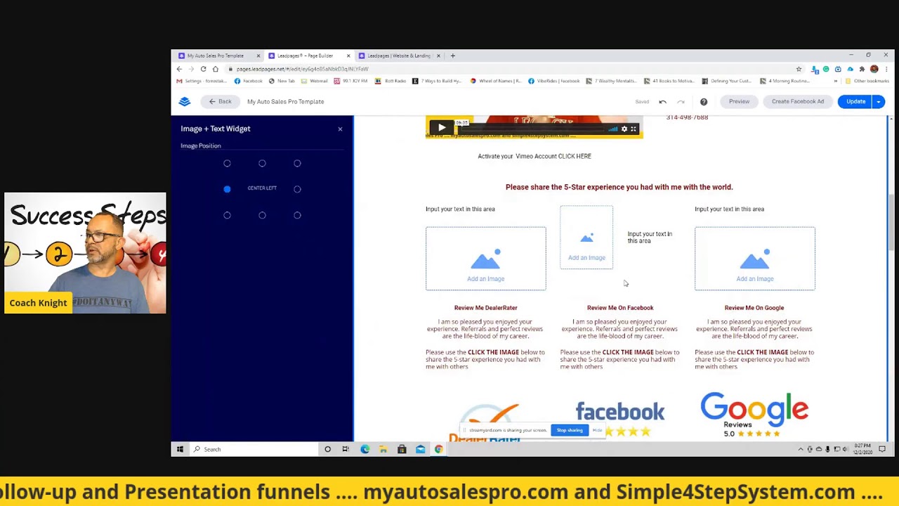
Task: Show hidden system tray icons
Action: [801, 449]
